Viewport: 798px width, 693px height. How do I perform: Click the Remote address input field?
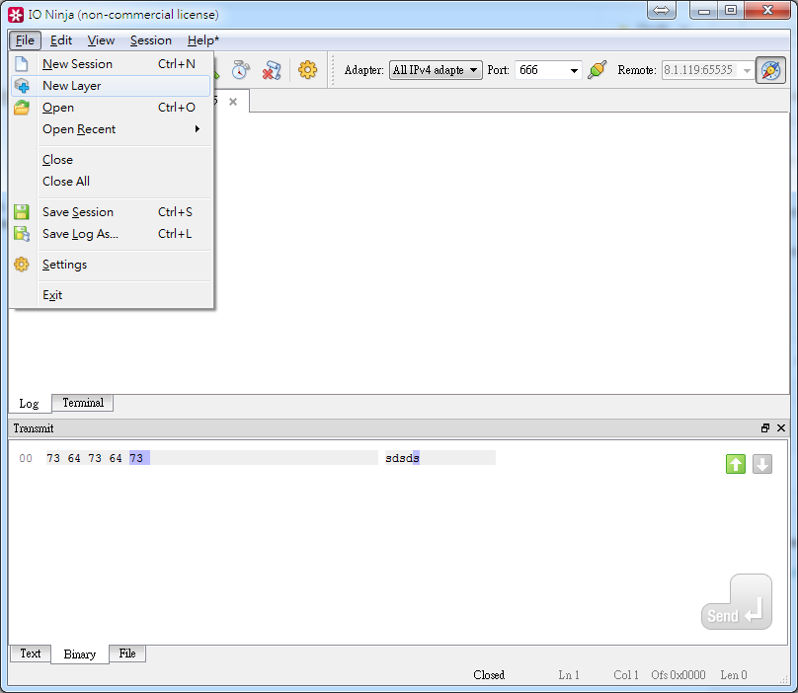tap(701, 70)
